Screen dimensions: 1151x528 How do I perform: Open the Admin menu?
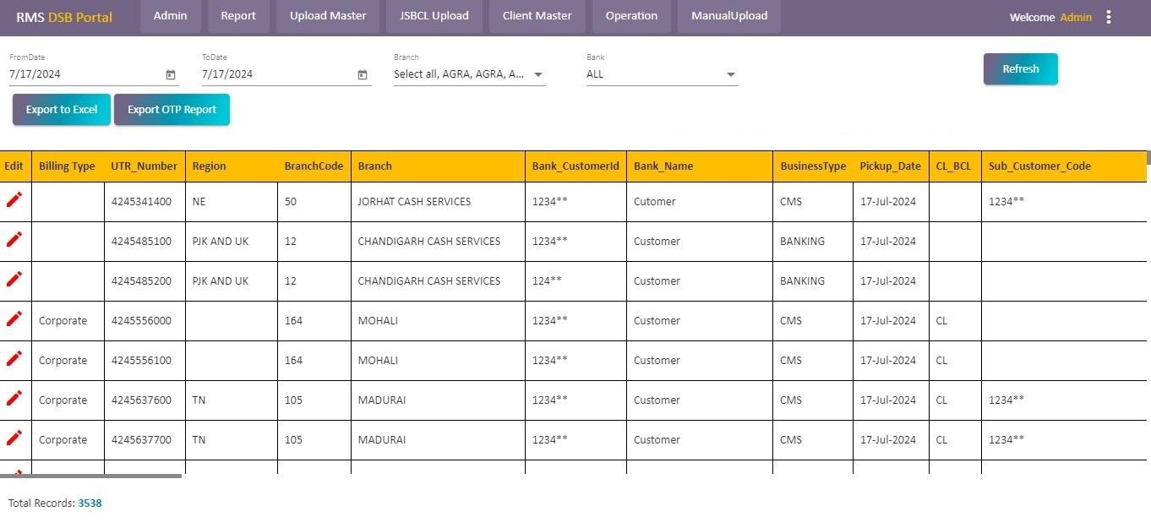point(170,16)
